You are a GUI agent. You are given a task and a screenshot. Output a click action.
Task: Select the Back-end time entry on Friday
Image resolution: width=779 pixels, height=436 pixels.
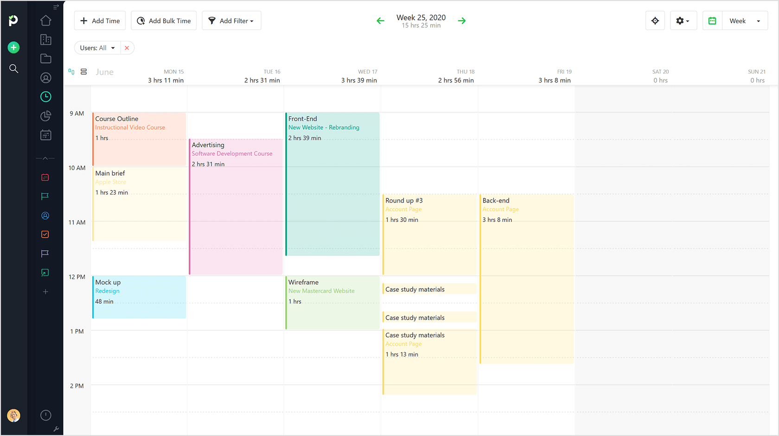coord(526,255)
